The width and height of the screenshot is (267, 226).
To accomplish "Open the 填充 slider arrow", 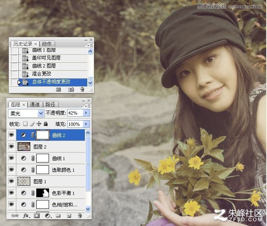I will [86, 124].
